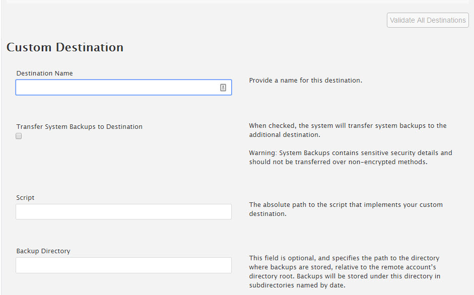Enable Transfer System Backups to Destination checkbox

click(x=19, y=136)
